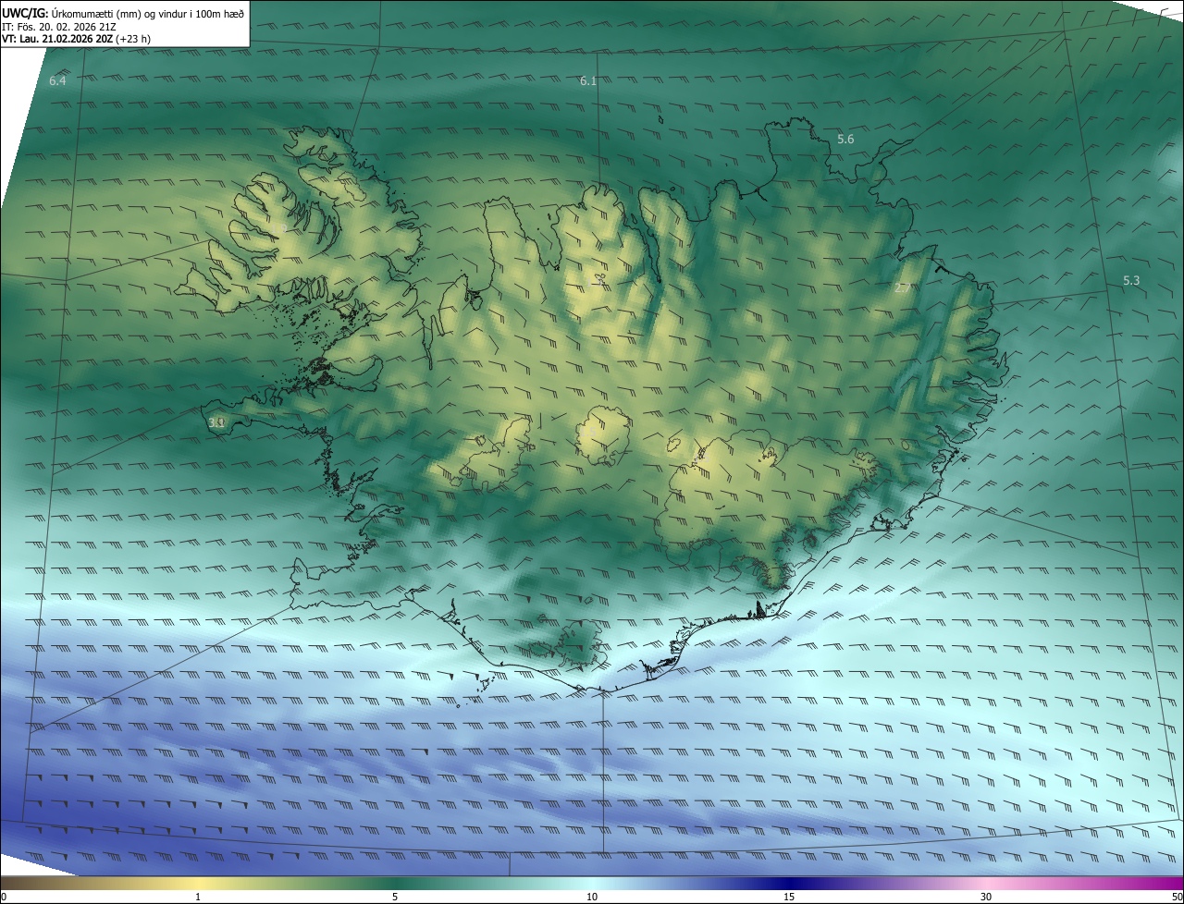1184x904 pixels.
Task: Click the VT valid time line
Action: pyautogui.click(x=76, y=39)
